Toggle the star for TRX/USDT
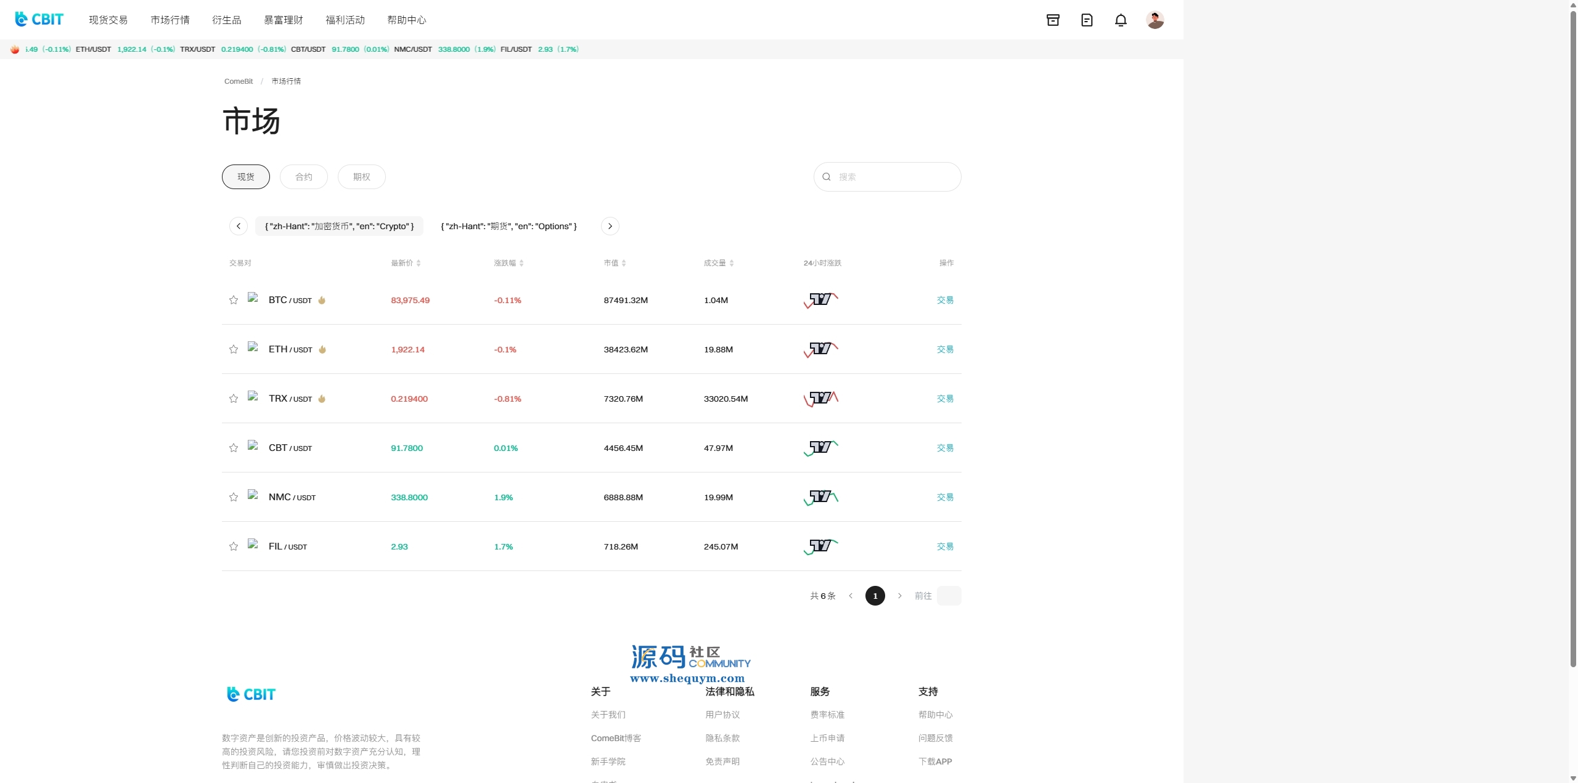The width and height of the screenshot is (1578, 783). [x=234, y=399]
